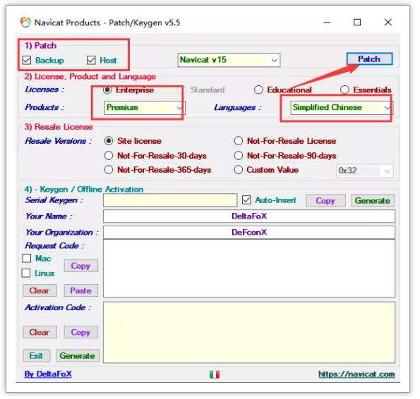Select the Essentials license option
The width and height of the screenshot is (420, 399).
(344, 90)
